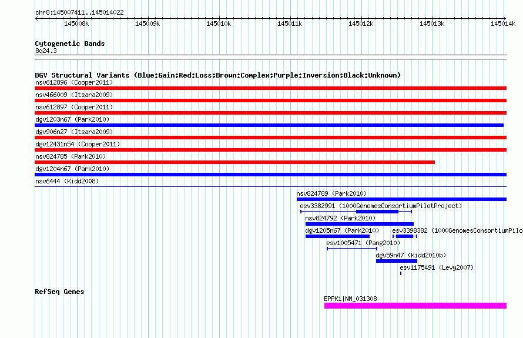Select the esv3398382 variant glyph
Viewport: 523px width, 338px height.
[405, 236]
